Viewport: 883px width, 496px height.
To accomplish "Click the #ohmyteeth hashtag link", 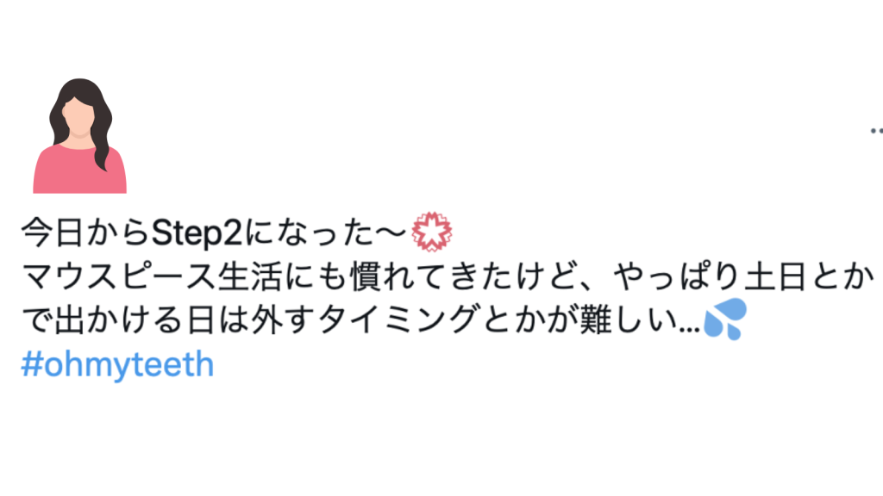I will tap(117, 364).
